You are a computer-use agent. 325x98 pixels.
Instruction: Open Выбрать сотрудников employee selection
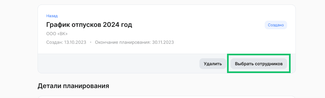coord(259,64)
